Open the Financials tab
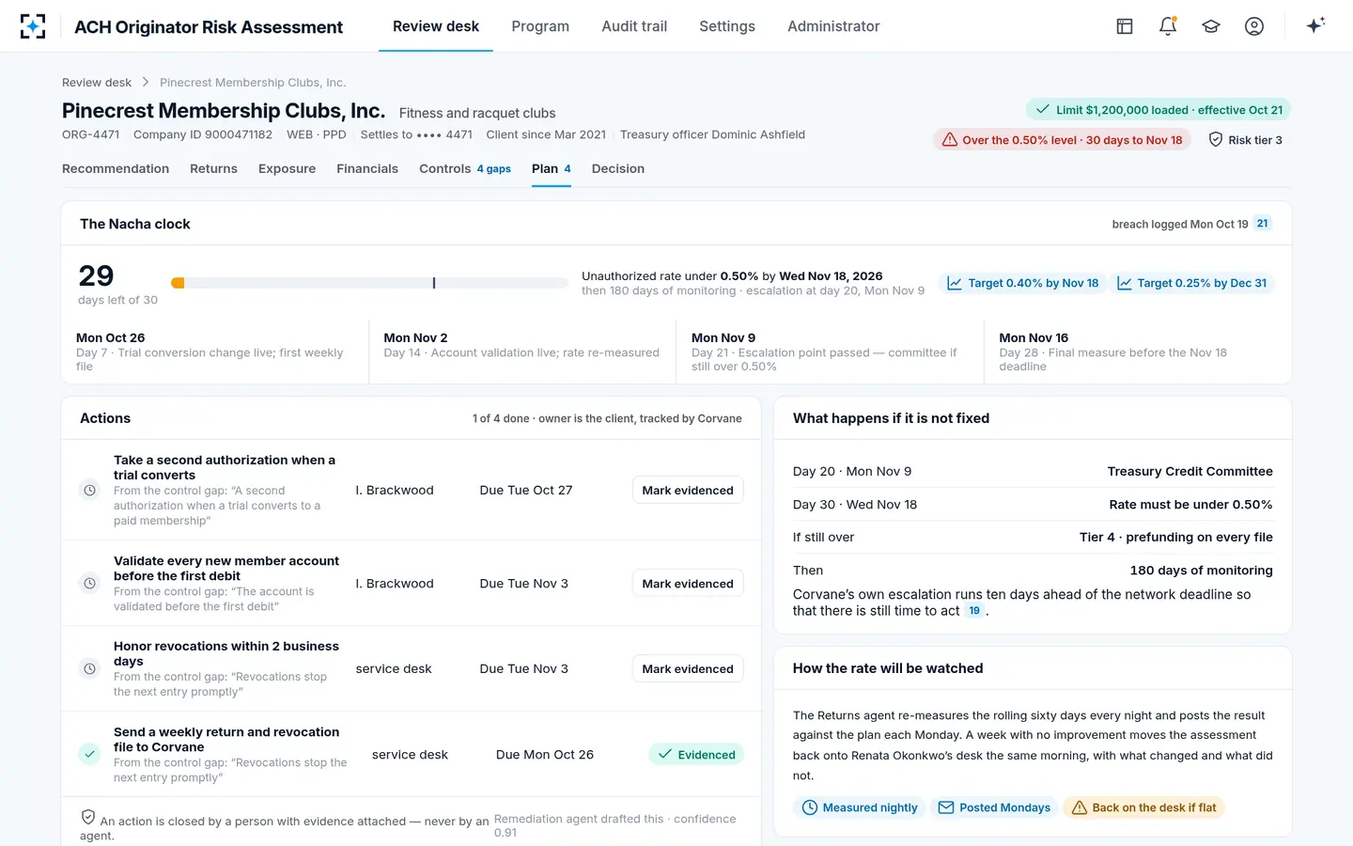Screen dimensions: 1353x846 click(x=367, y=169)
